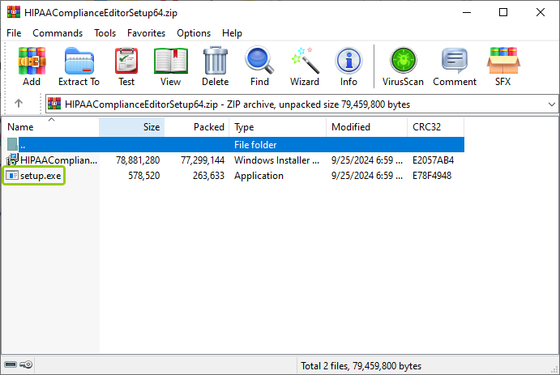Select the HIPAAComplian... file name
Image resolution: width=560 pixels, height=375 pixels.
(59, 160)
